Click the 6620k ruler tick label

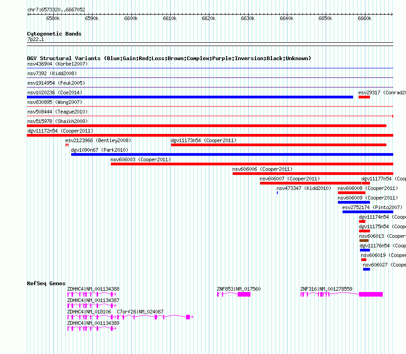click(x=208, y=18)
